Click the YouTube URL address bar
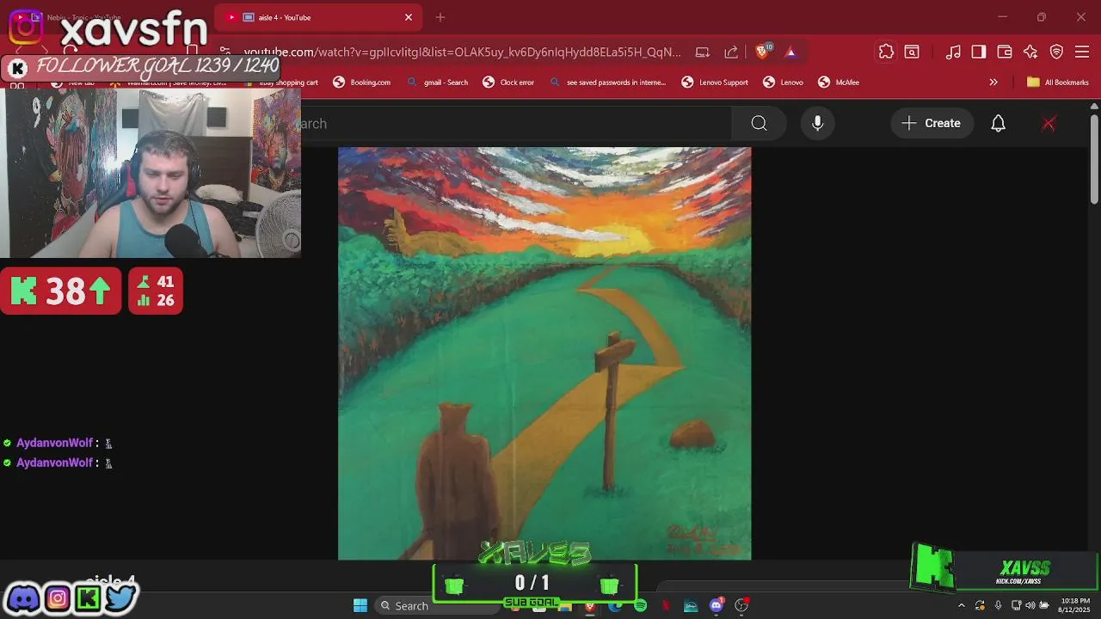This screenshot has width=1101, height=619. tap(462, 52)
